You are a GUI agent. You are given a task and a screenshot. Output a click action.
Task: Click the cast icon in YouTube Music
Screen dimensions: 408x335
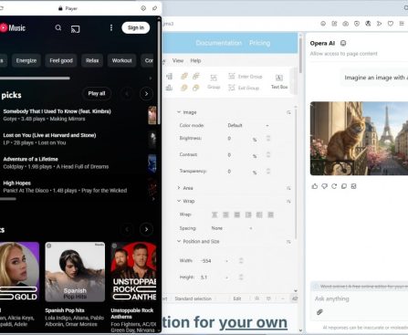click(75, 29)
